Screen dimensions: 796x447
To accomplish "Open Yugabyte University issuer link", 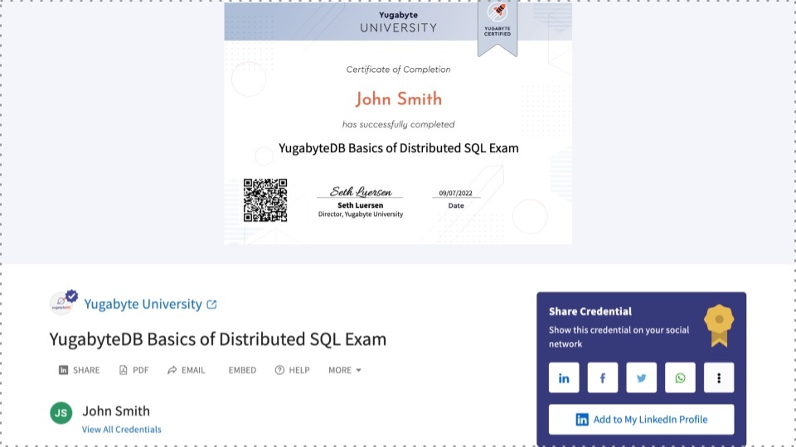I will click(x=143, y=304).
